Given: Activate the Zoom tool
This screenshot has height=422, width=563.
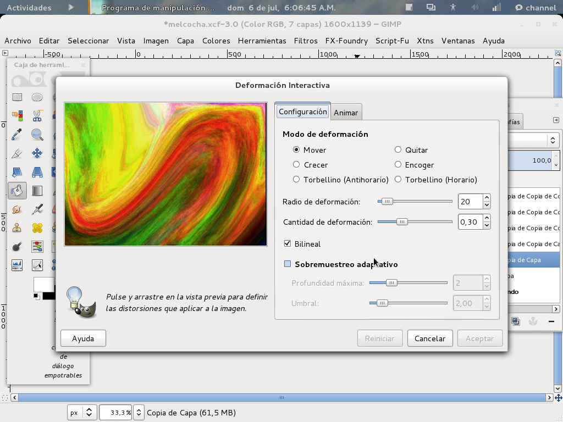Looking at the screenshot, I should click(36, 134).
